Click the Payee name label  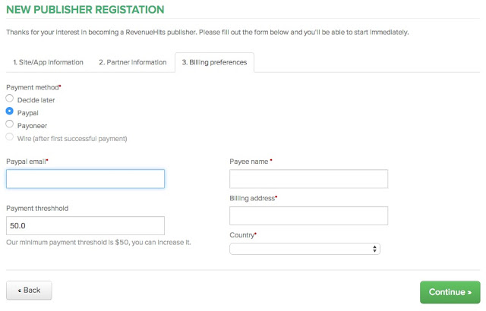pyautogui.click(x=250, y=162)
